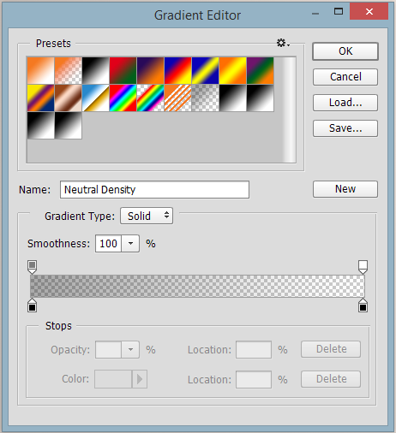Click the OK button
Image resolution: width=396 pixels, height=433 pixels.
345,51
